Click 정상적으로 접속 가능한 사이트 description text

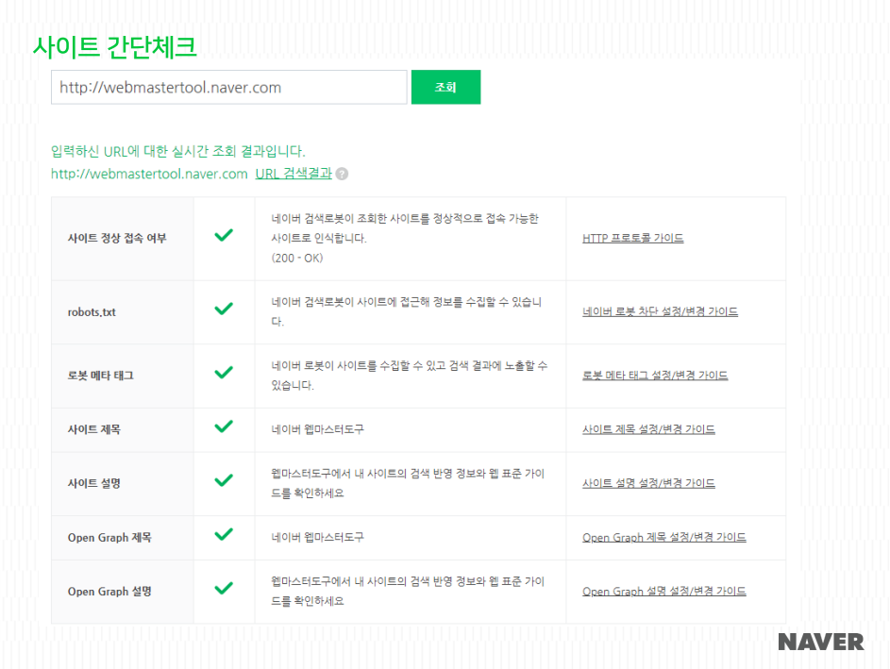(405, 228)
